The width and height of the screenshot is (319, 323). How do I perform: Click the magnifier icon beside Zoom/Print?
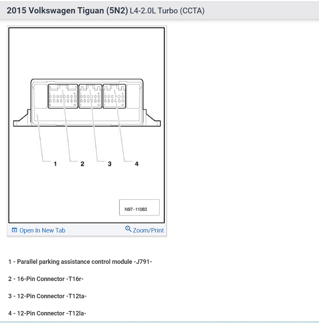(128, 229)
